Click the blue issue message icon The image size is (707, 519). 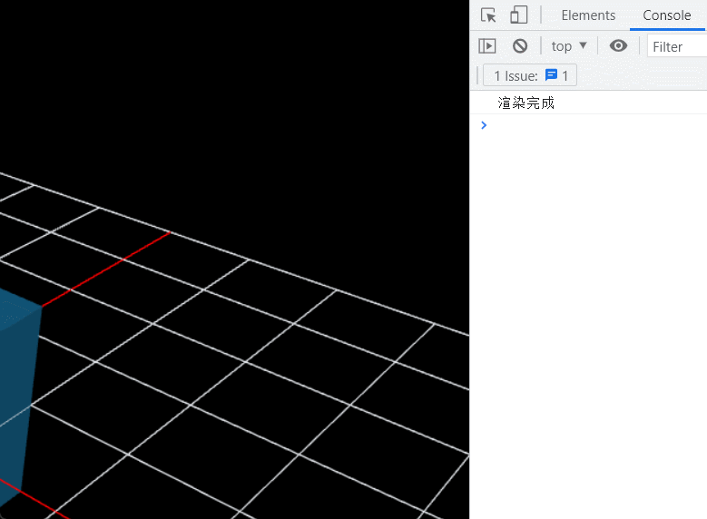point(551,75)
